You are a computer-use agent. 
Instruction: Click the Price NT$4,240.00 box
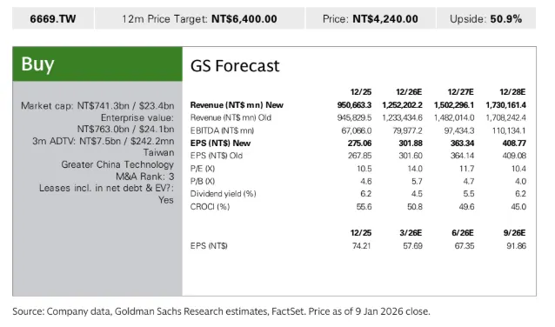tap(371, 18)
